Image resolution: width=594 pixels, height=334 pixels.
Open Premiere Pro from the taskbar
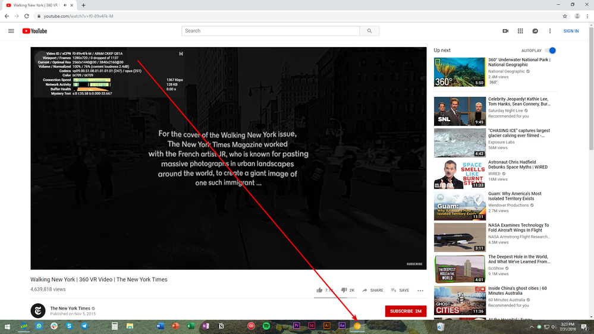click(297, 326)
